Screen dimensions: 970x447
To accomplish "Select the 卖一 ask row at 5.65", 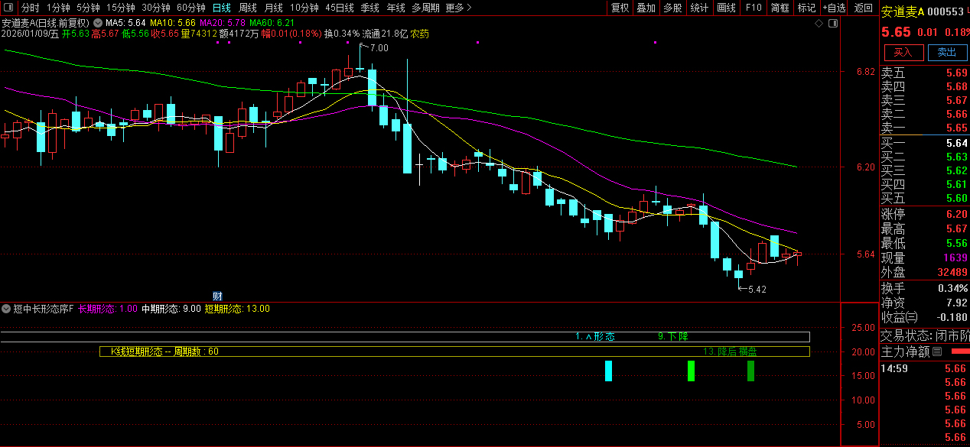I will click(x=925, y=128).
